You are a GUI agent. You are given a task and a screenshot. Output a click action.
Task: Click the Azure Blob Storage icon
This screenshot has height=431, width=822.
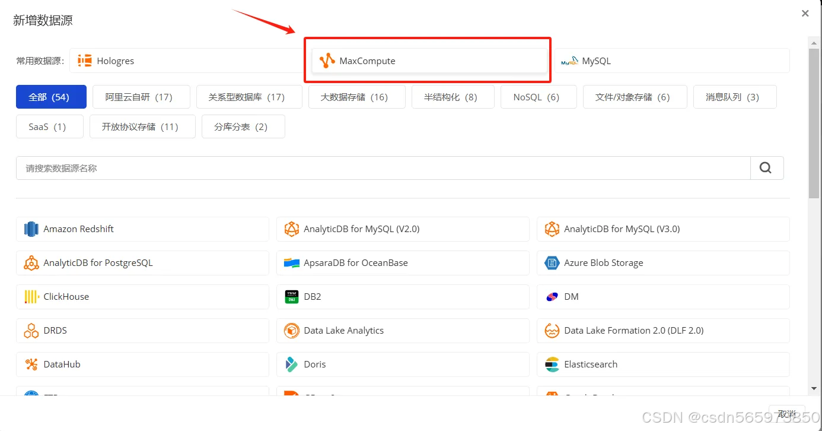[552, 262]
